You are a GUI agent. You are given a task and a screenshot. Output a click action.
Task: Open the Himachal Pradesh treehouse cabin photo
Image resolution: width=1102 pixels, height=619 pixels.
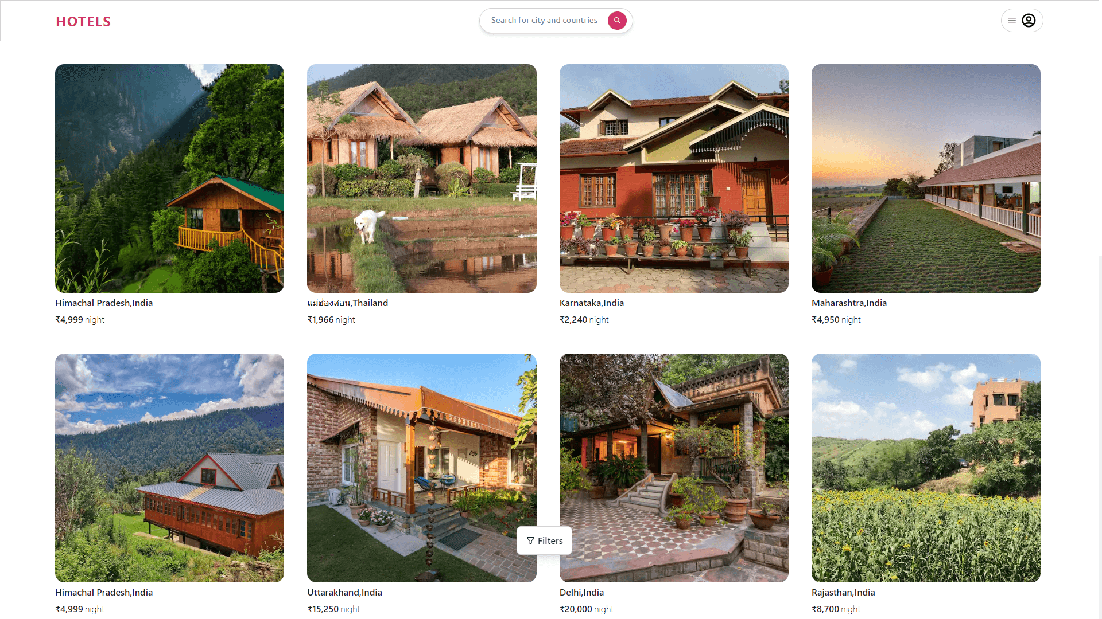pos(169,178)
